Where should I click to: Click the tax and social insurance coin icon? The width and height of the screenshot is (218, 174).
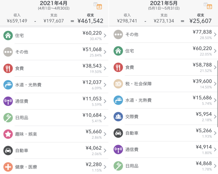coord(118,84)
